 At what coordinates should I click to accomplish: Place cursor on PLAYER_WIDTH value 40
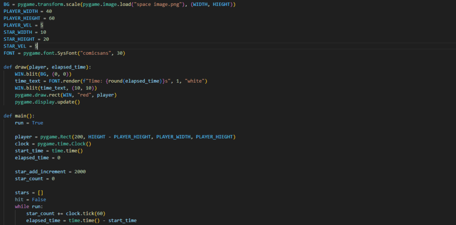click(x=49, y=11)
